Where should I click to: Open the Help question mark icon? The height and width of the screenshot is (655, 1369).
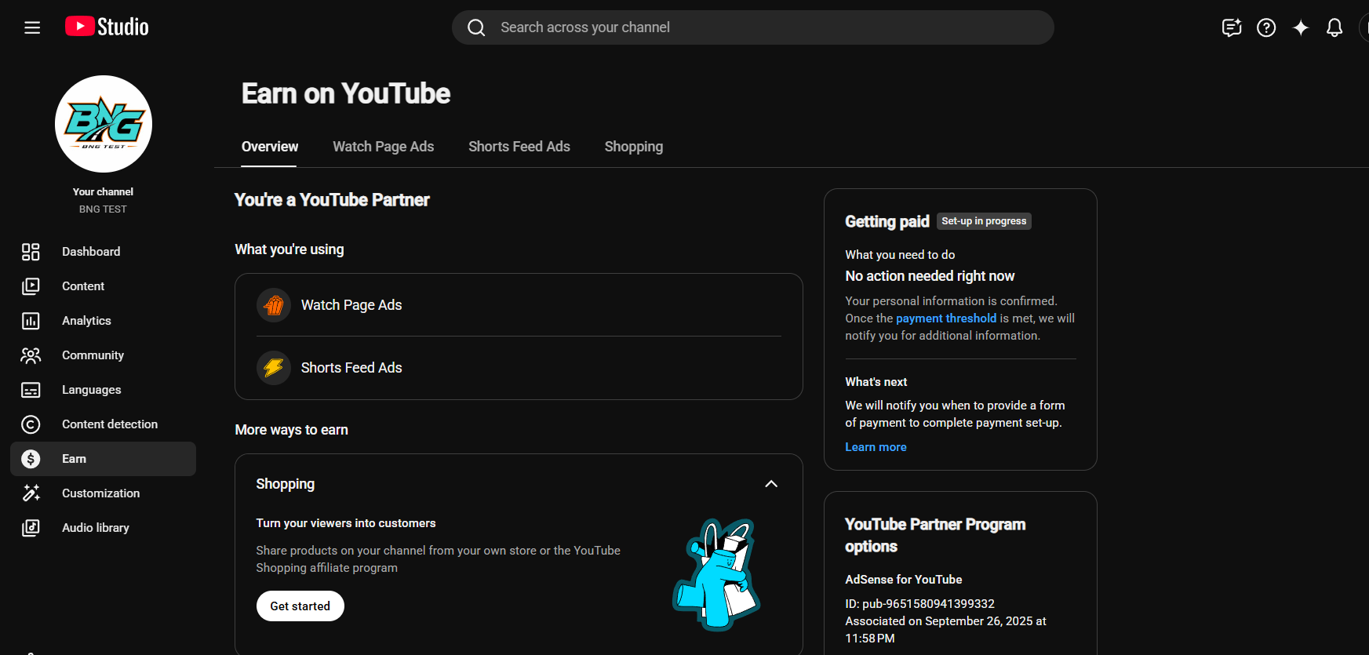(1266, 27)
